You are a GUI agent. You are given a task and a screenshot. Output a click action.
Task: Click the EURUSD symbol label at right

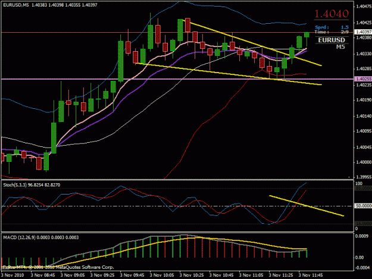[x=332, y=40]
